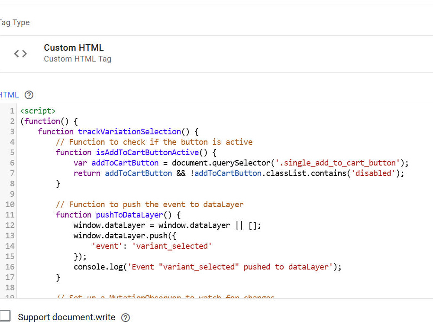433x325 pixels.
Task: Open help for the HTML field
Action: [x=29, y=95]
